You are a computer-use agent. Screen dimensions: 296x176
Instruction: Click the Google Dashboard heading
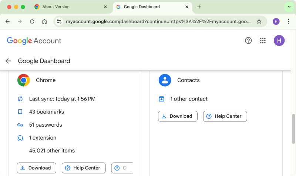44,61
